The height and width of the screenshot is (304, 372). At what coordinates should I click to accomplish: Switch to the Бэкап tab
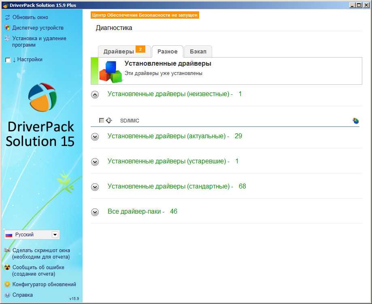click(x=198, y=51)
